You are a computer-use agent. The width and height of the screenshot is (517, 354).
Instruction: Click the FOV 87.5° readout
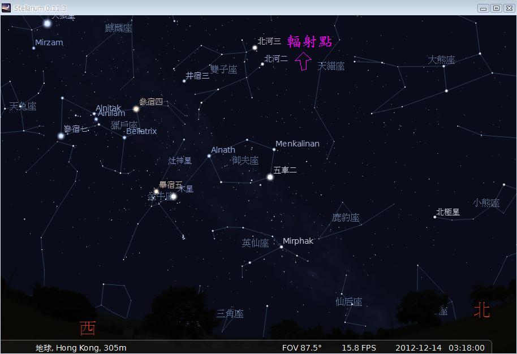(301, 348)
